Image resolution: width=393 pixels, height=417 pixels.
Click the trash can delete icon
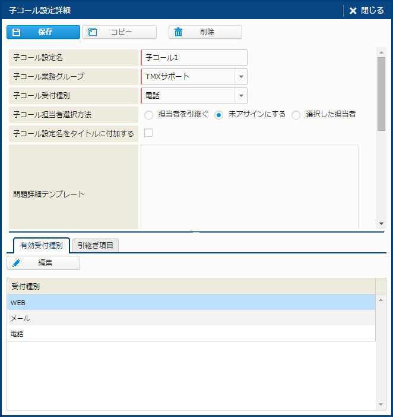point(178,32)
